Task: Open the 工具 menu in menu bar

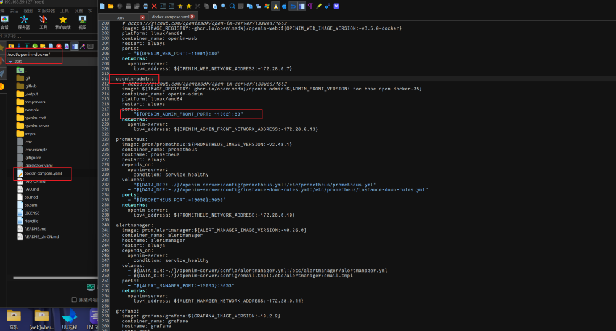Action: pos(64,10)
